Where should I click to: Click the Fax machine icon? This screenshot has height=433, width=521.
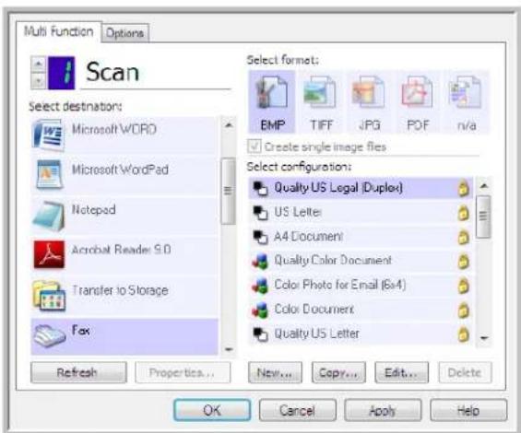pyautogui.click(x=49, y=335)
